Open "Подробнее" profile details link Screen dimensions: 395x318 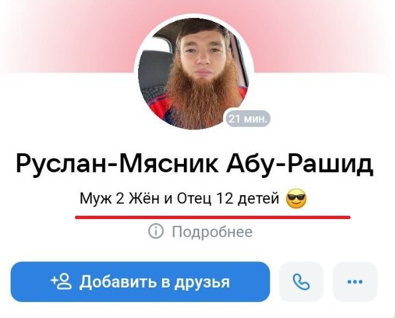point(212,232)
